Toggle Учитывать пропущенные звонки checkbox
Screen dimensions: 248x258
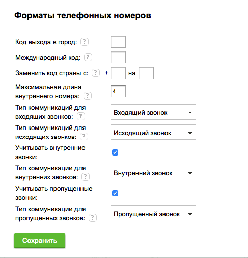[115, 193]
